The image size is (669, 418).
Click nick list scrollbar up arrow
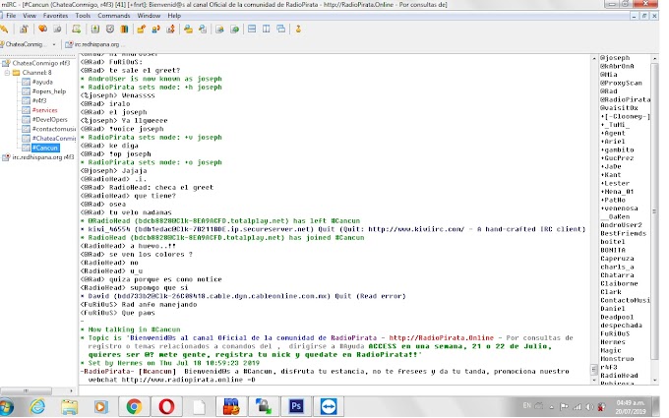654,58
